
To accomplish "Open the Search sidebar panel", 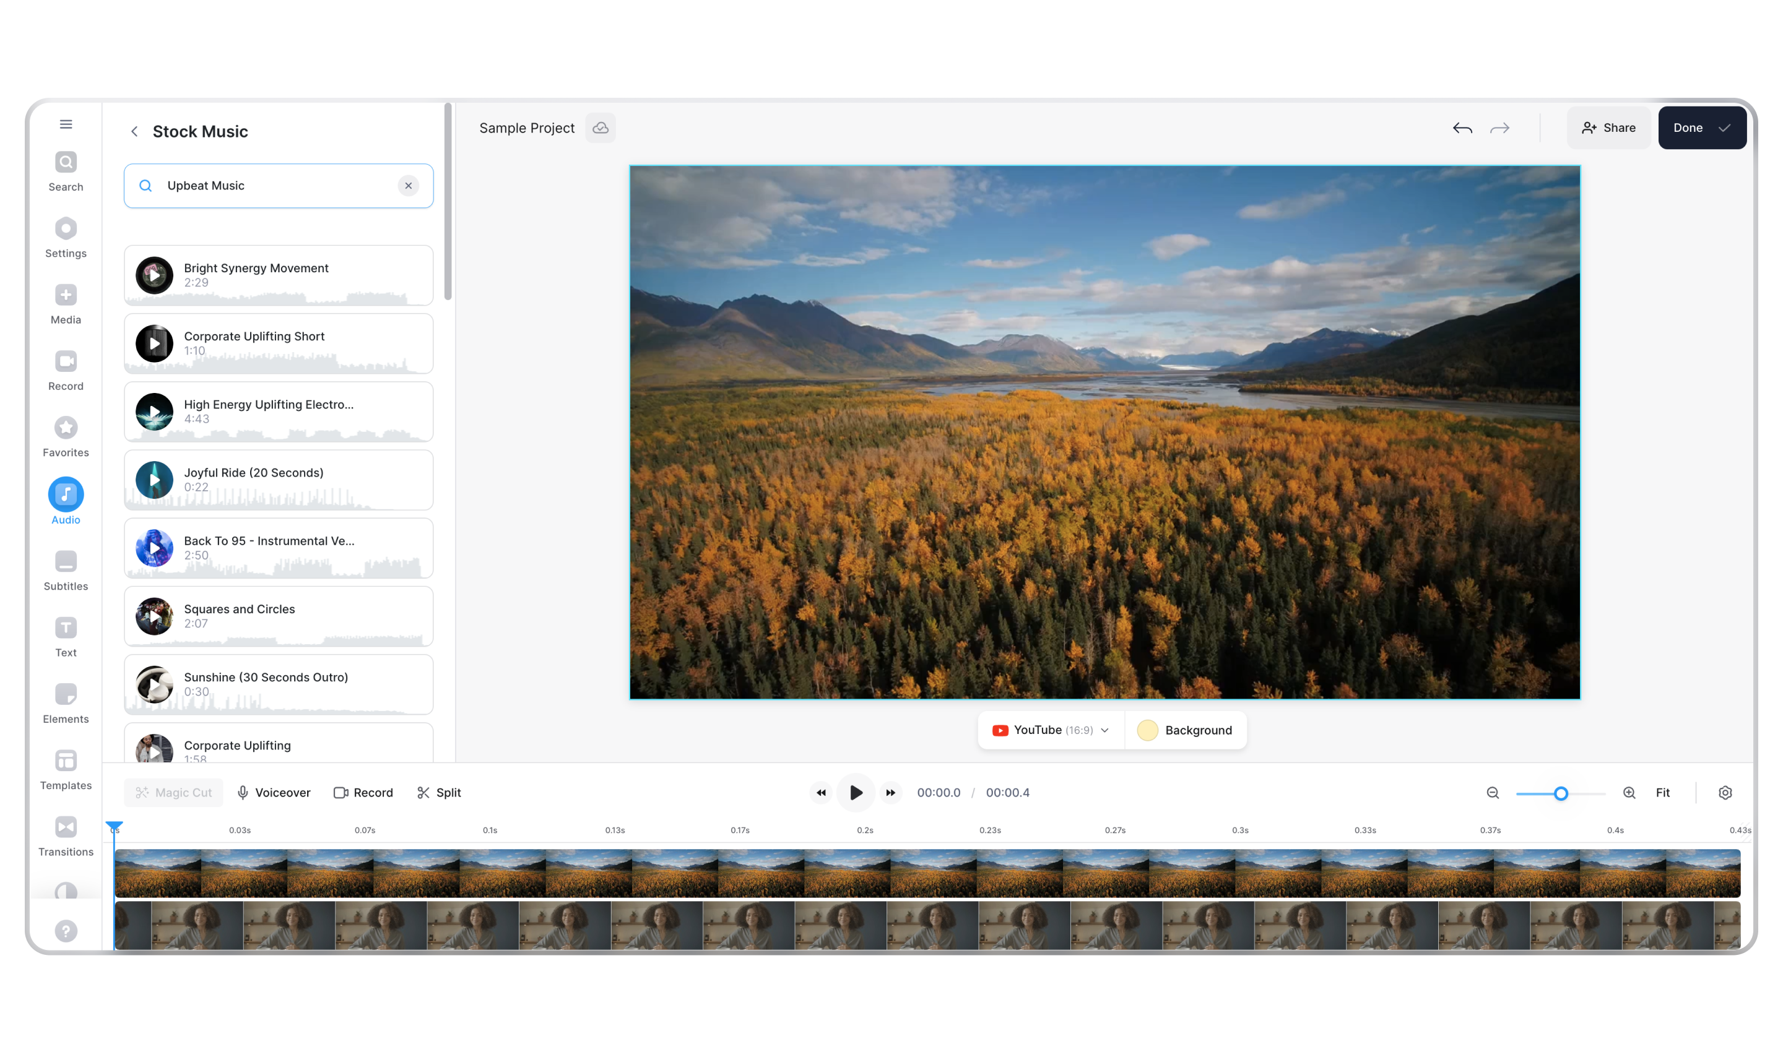I will [x=66, y=171].
